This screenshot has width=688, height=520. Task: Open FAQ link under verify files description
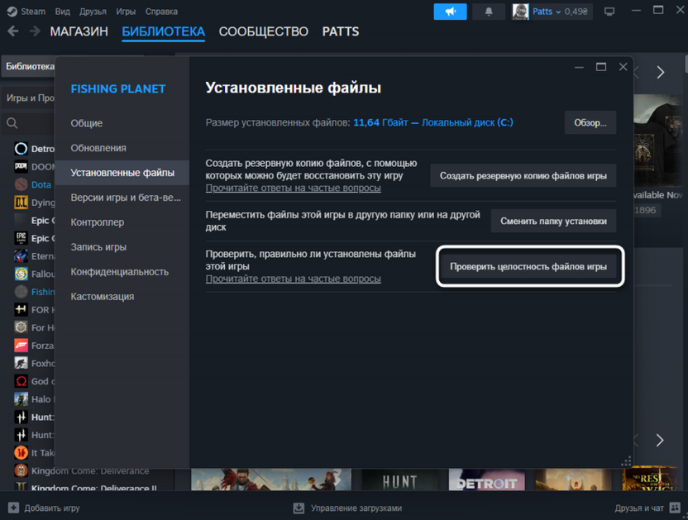pos(293,279)
